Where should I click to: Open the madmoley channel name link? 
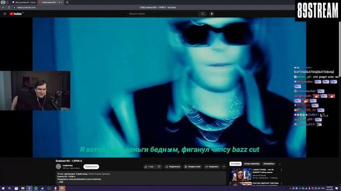tap(68, 166)
